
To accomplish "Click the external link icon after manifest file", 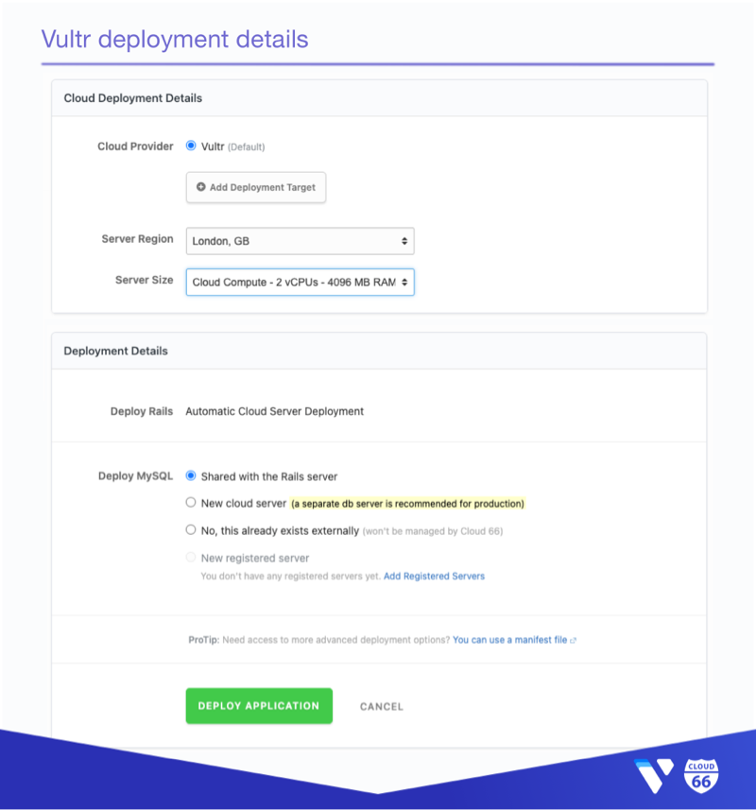I will 573,641.
